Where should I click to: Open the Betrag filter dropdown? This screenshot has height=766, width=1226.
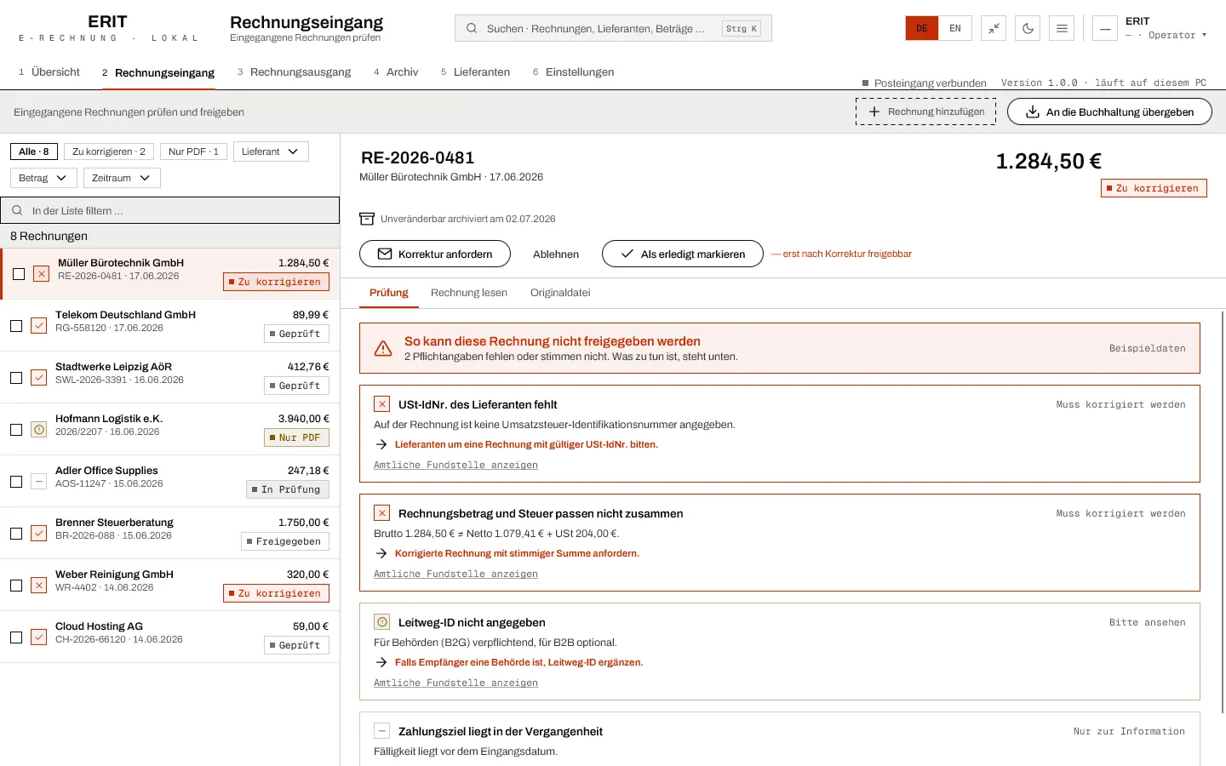43,178
